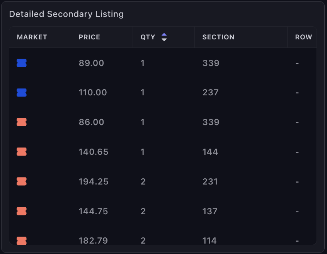This screenshot has width=327, height=254.
Task: Click the orange ticket icon for 182.79 listing
Action: click(x=22, y=241)
